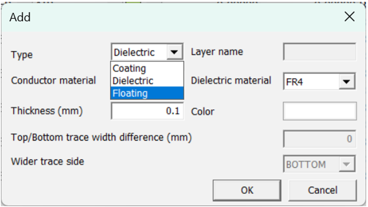Viewport: 368px width, 207px height.
Task: Close the Add dialog with X
Action: click(349, 17)
